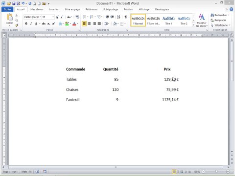Increase the paragraph indent
The width and height of the screenshot is (235, 176).
point(112,17)
